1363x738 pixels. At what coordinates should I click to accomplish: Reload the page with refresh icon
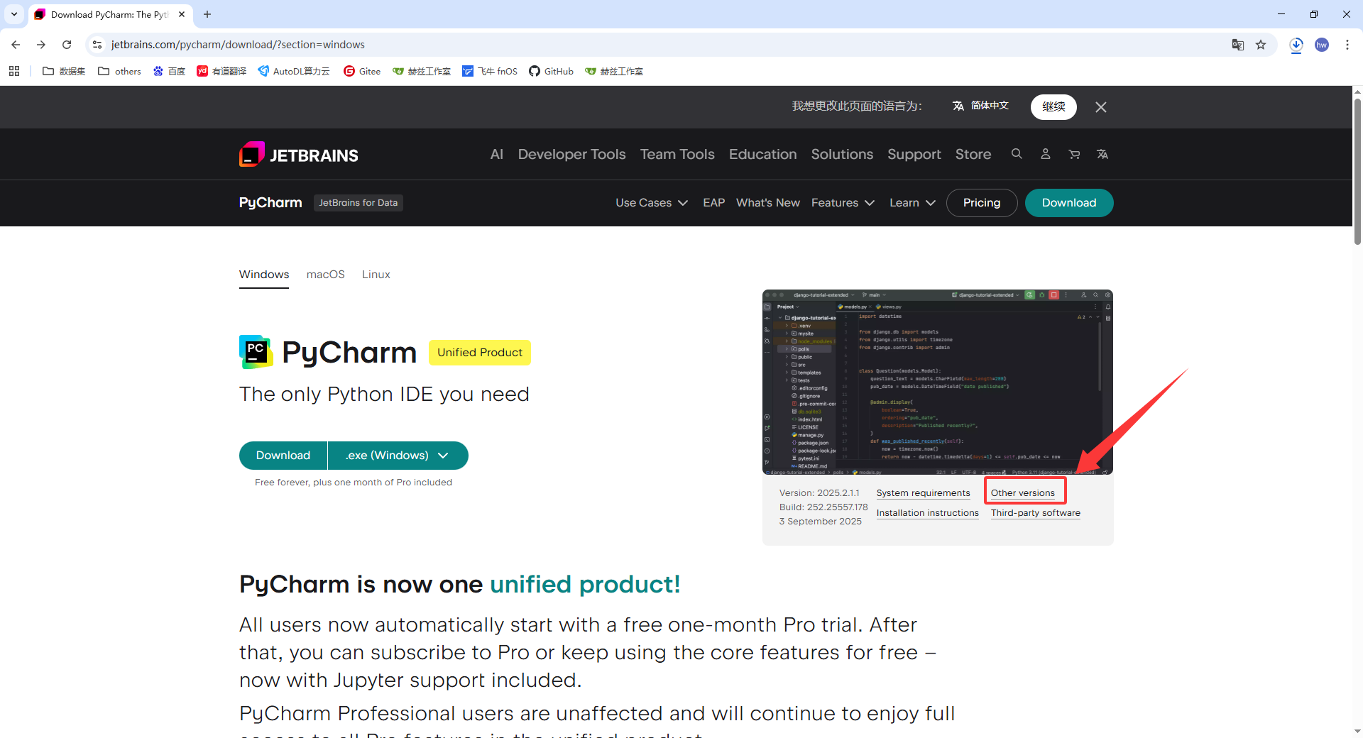click(67, 45)
